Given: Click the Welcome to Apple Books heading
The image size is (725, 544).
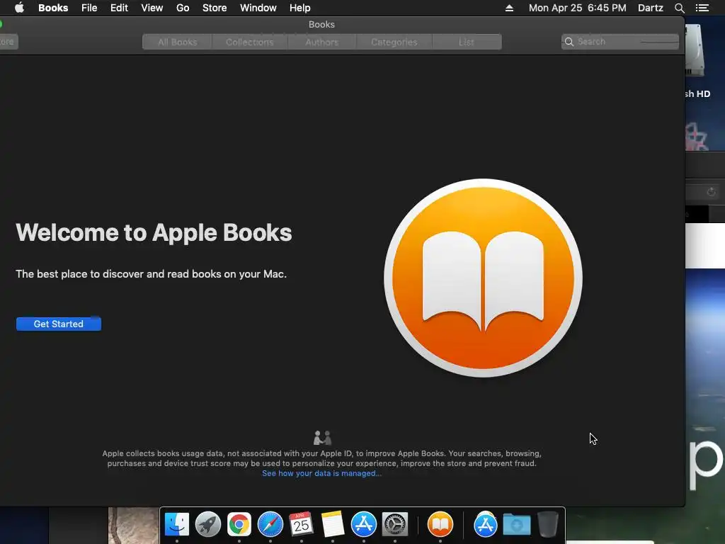Looking at the screenshot, I should point(154,232).
